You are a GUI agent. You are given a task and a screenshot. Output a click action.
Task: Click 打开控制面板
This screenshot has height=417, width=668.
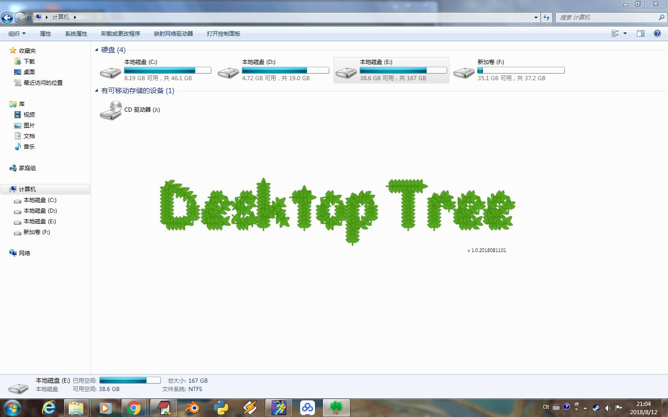224,34
